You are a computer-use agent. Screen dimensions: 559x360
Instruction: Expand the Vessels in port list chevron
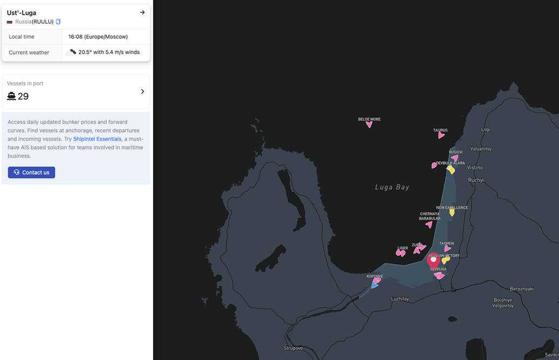pyautogui.click(x=142, y=91)
